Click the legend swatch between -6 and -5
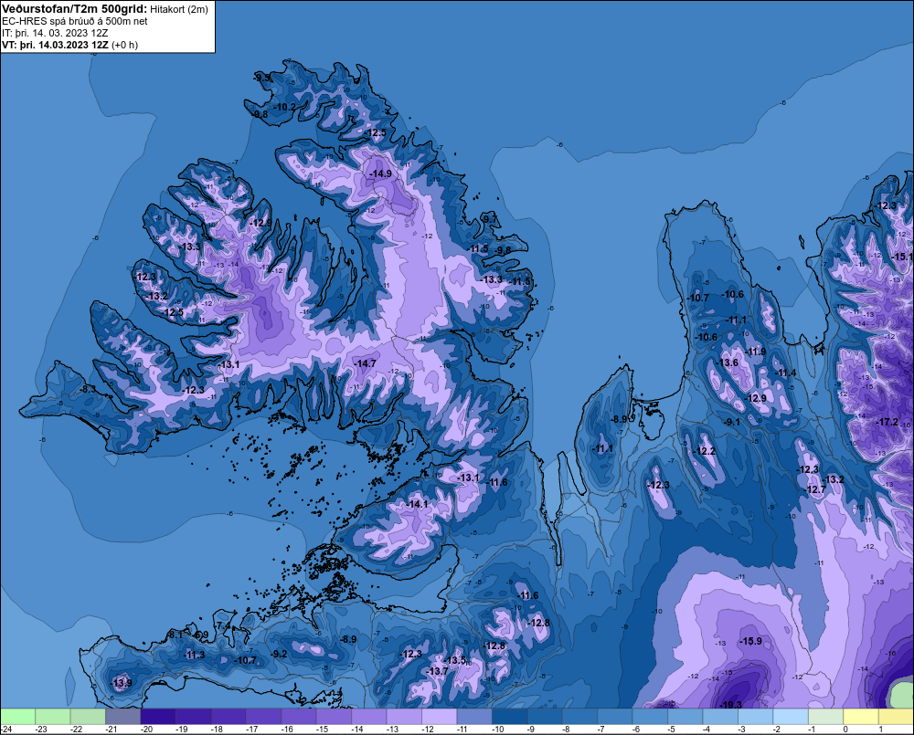 (x=650, y=717)
